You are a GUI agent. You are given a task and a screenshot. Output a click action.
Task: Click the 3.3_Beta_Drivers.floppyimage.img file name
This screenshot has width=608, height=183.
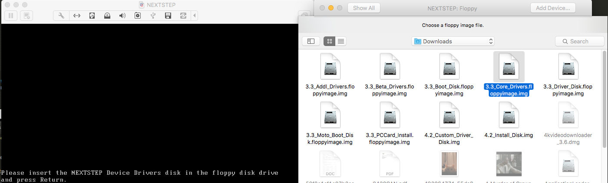[x=390, y=90]
